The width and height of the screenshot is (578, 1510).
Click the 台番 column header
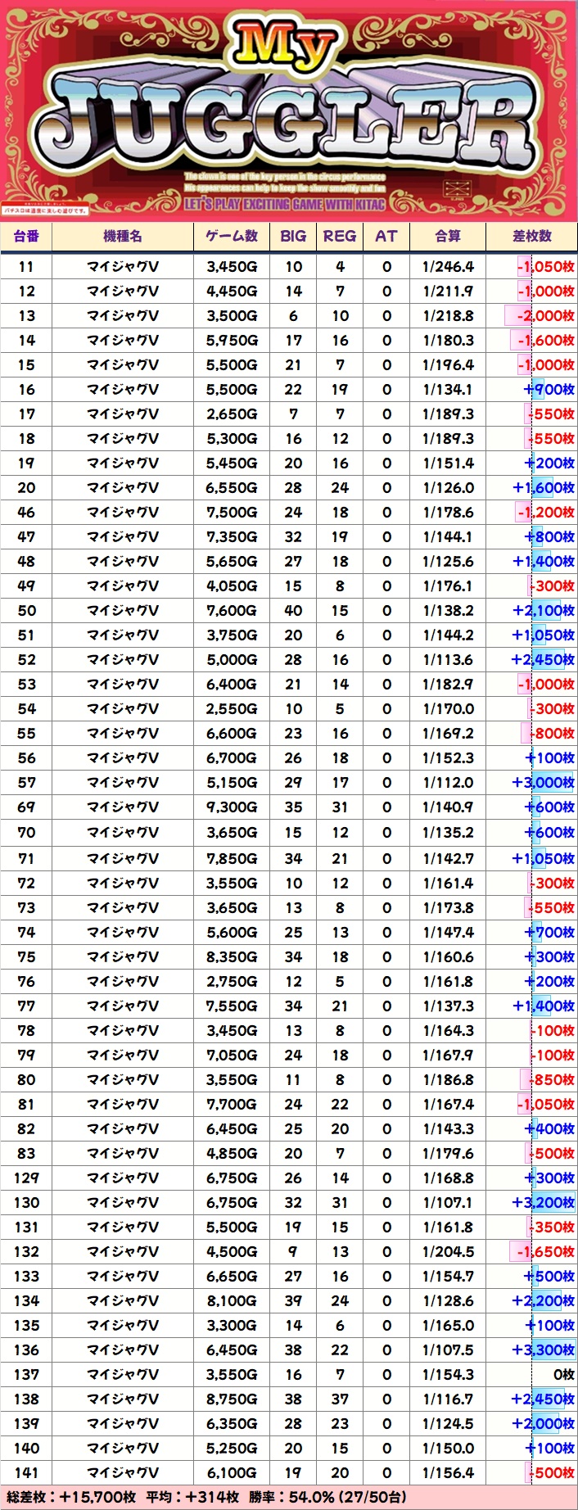[x=26, y=236]
